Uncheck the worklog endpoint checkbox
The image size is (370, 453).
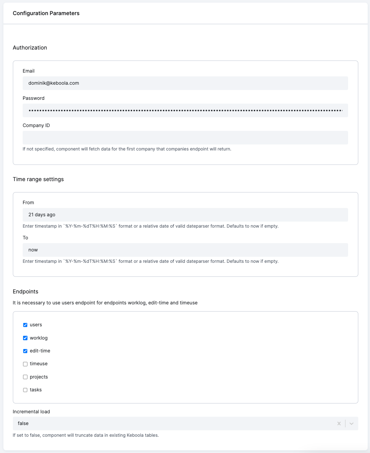click(25, 338)
